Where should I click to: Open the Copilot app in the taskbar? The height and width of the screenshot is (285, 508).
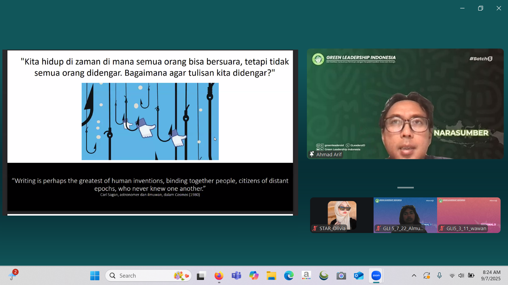pyautogui.click(x=254, y=275)
